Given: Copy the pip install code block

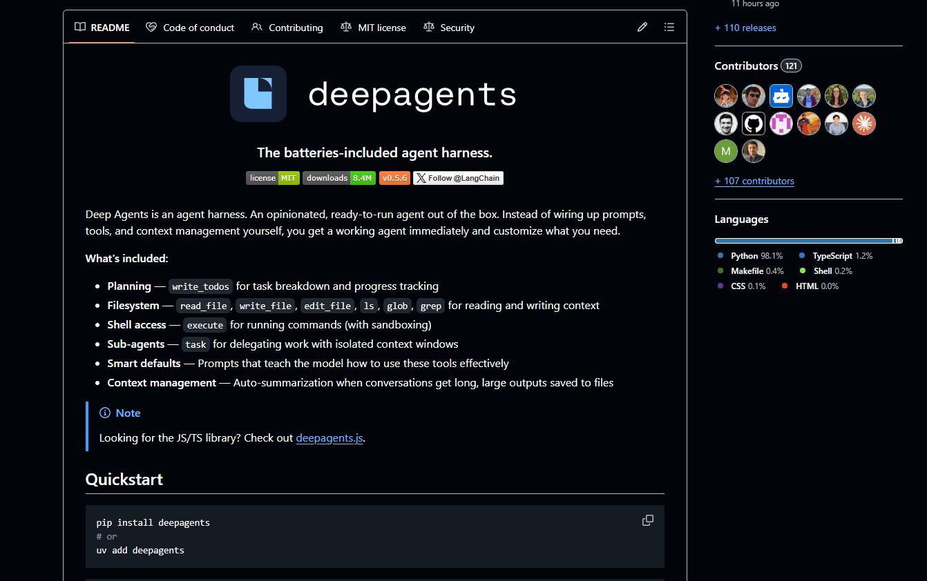Looking at the screenshot, I should [648, 520].
